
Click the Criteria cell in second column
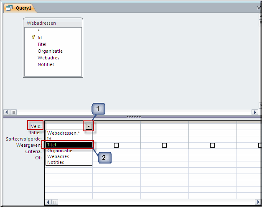coord(117,152)
